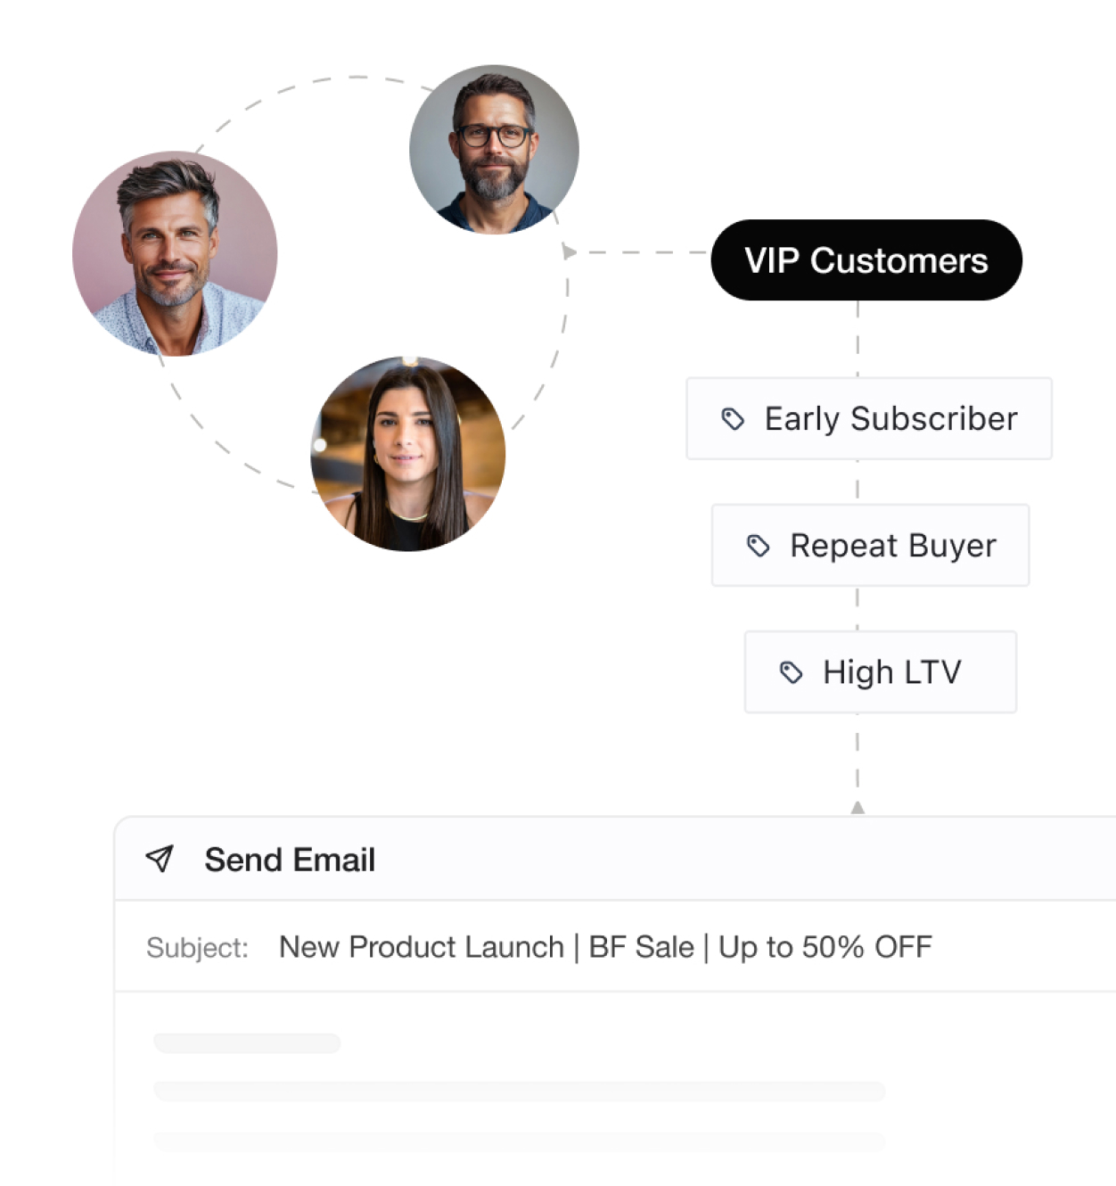Click the arrowhead on the dashed line toward VIP Customers
The image size is (1116, 1186).
click(569, 252)
